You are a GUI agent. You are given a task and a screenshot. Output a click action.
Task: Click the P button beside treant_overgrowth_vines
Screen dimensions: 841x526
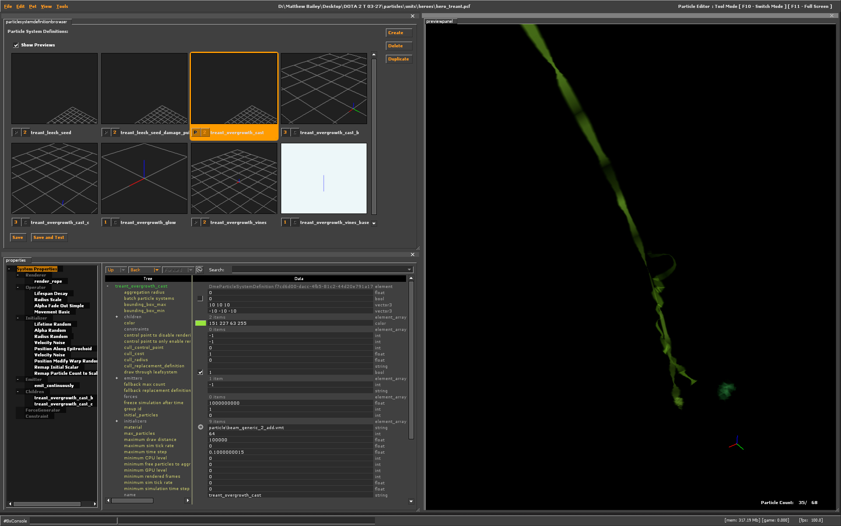coord(196,222)
